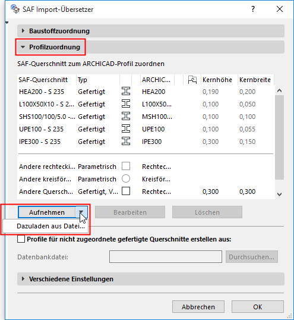The image size is (294, 320).
Task: Click the Durchsuchen... button
Action: click(252, 257)
